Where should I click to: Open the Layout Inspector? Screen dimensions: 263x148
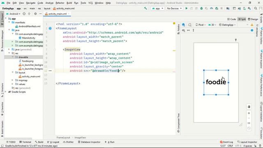(x=247, y=142)
